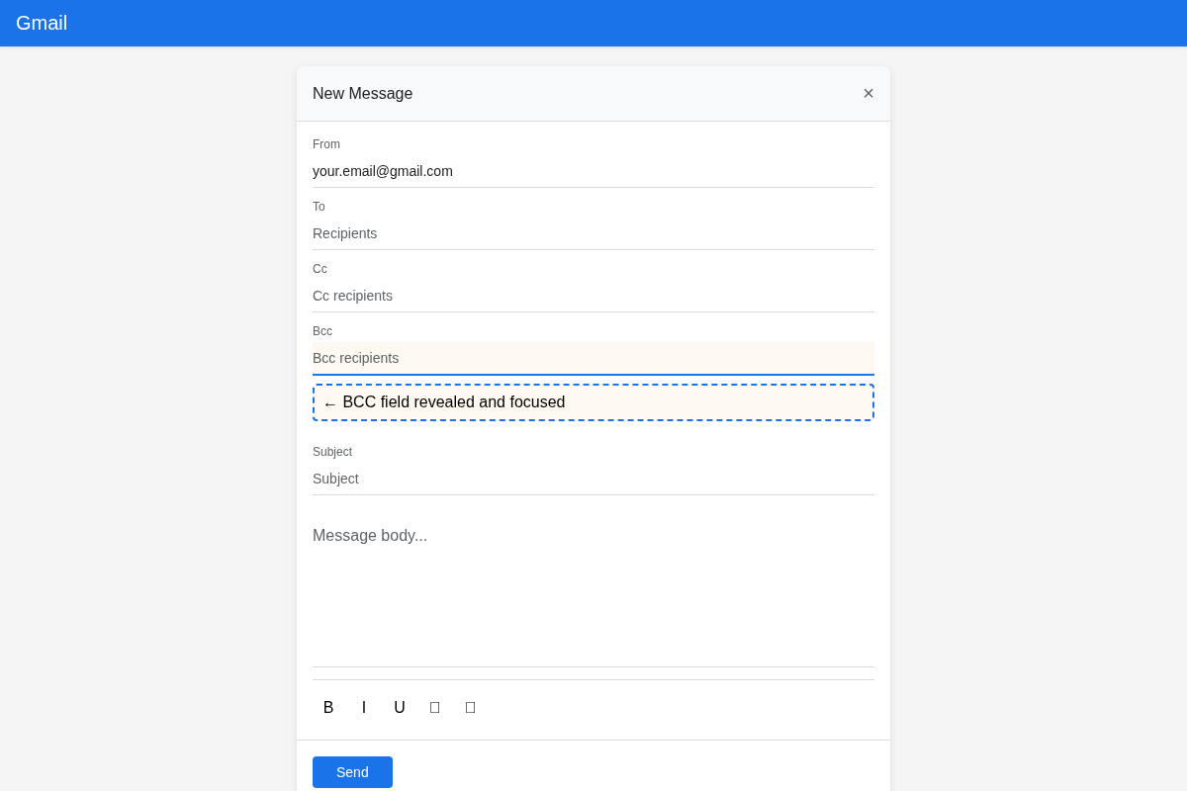Click the blue Gmail header bar

click(x=593, y=23)
